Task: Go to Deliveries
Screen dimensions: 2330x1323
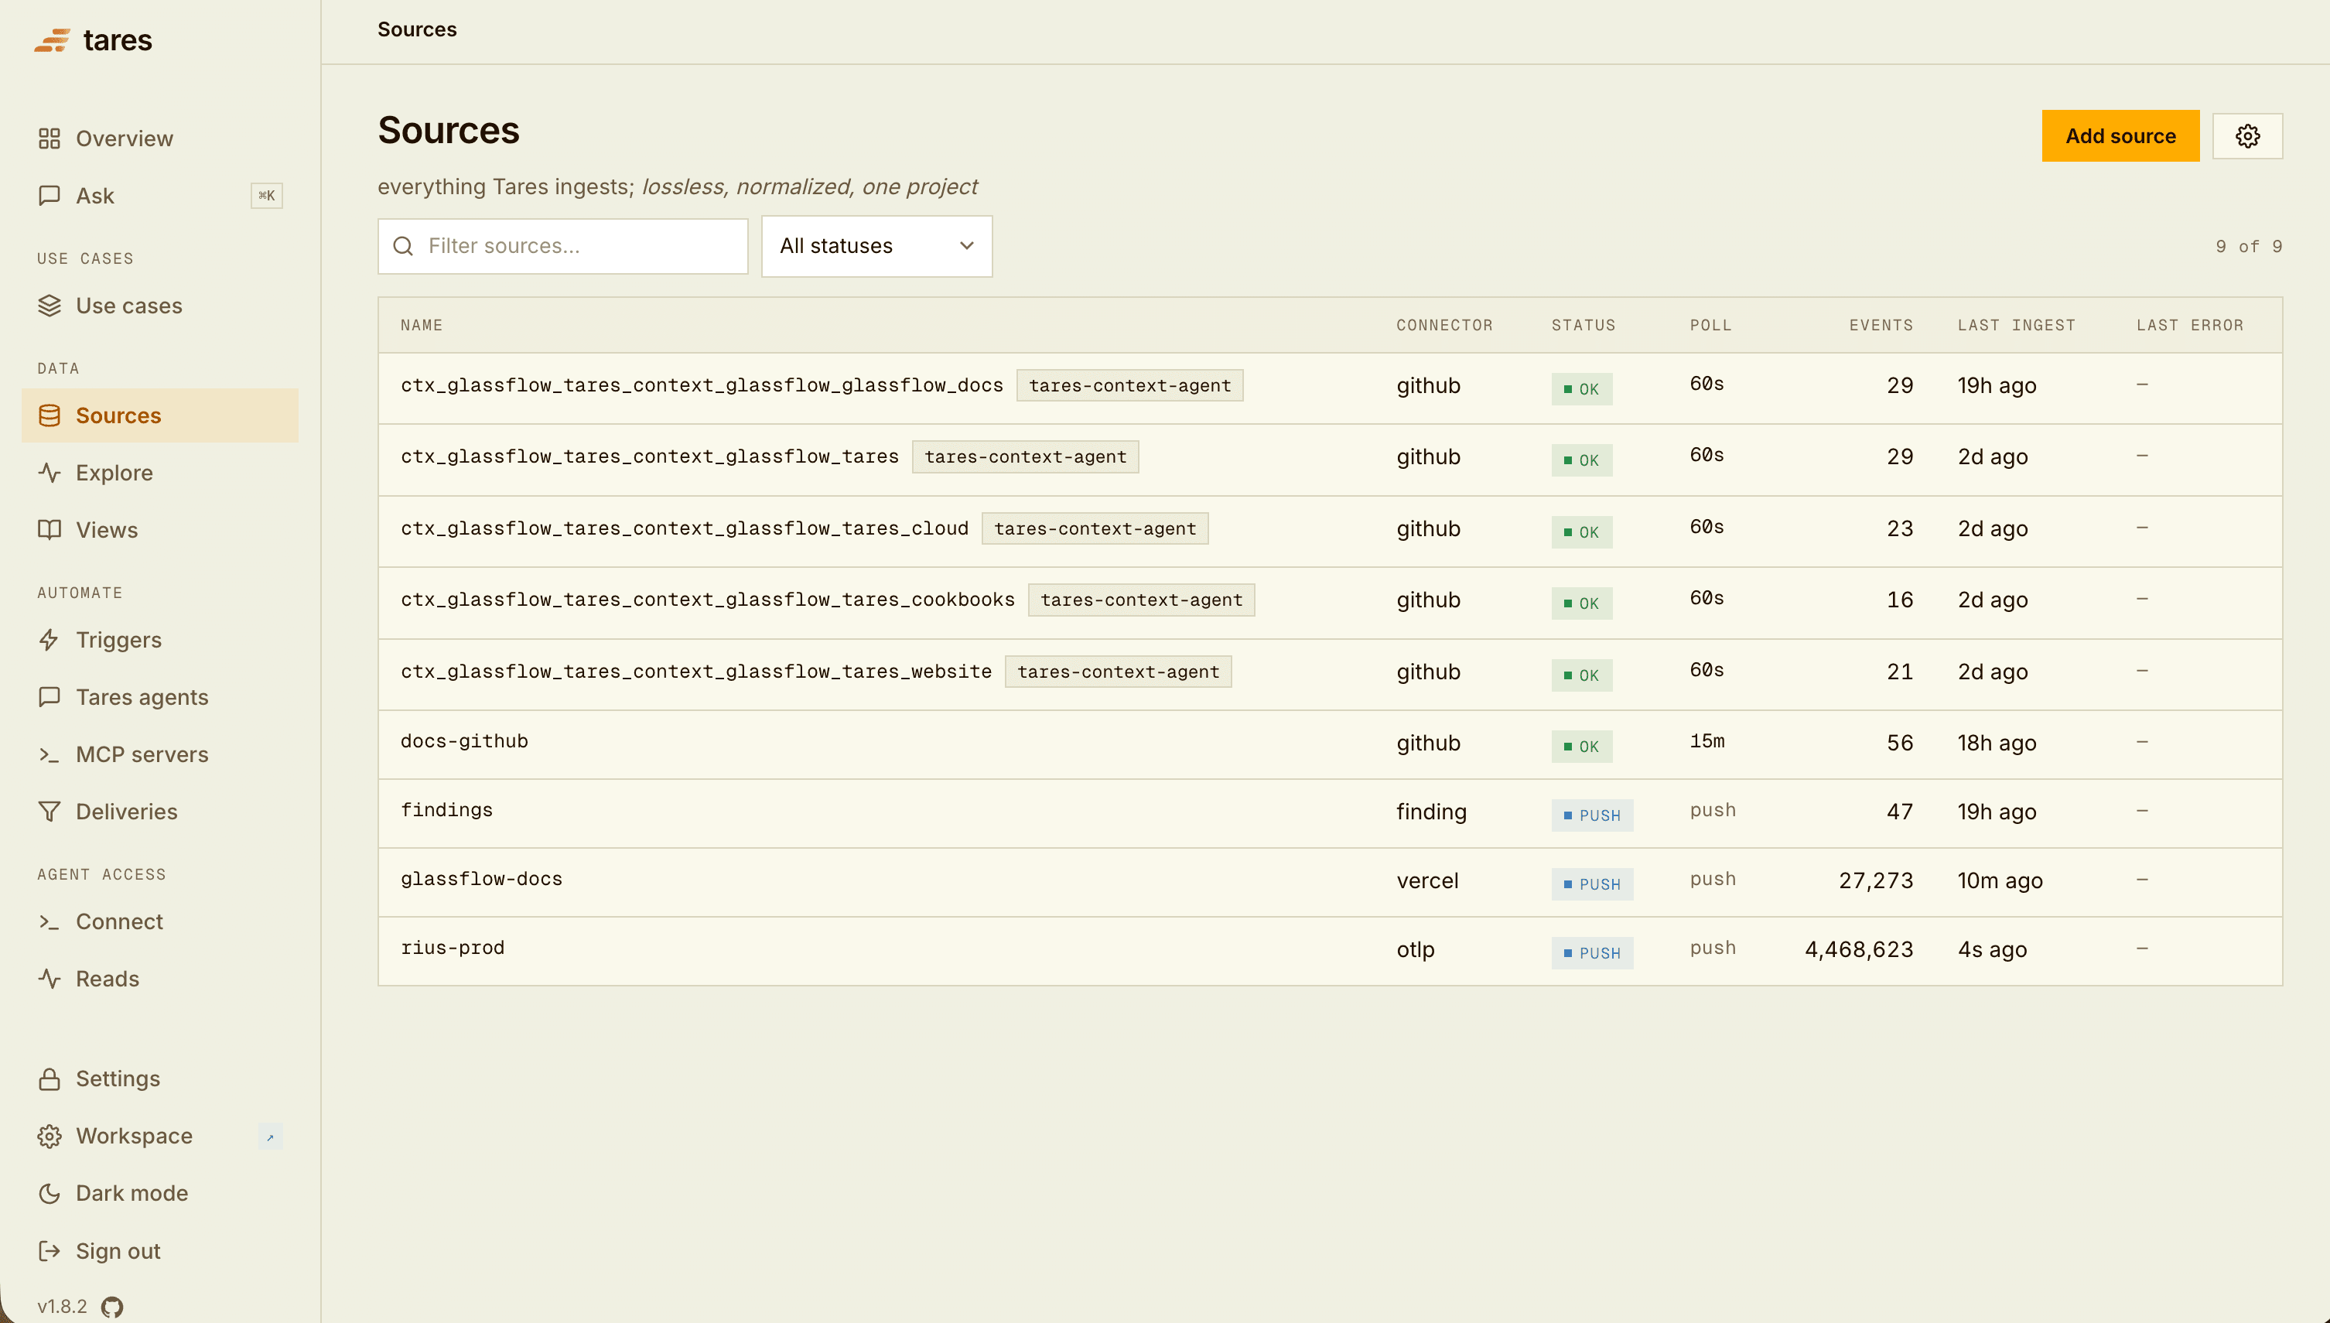Action: click(x=160, y=812)
